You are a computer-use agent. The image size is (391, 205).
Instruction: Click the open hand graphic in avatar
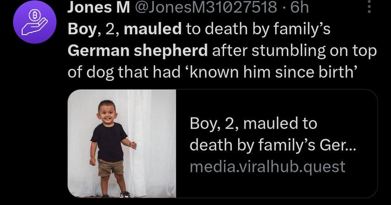[x=34, y=26]
